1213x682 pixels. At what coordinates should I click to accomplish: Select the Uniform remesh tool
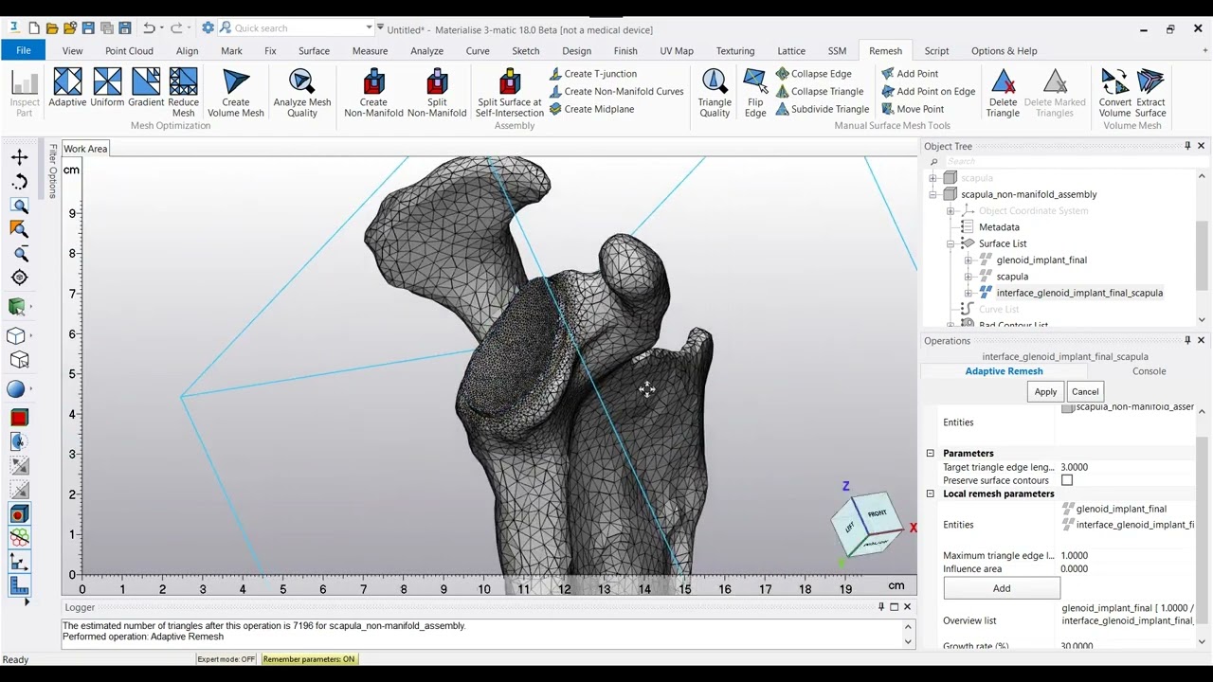pos(107,88)
